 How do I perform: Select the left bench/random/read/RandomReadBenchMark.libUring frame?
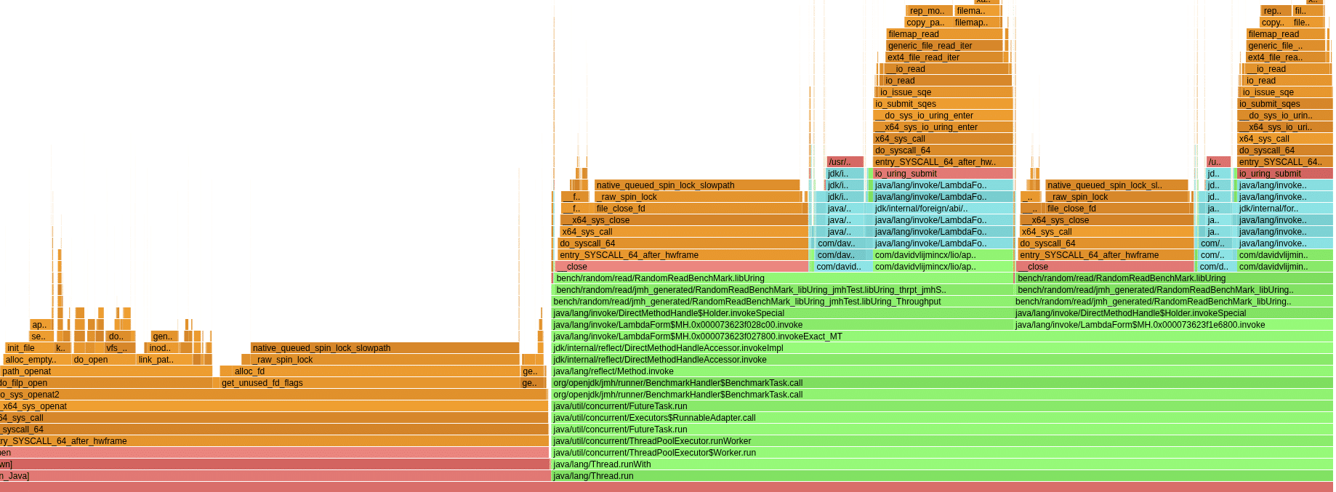click(x=784, y=278)
